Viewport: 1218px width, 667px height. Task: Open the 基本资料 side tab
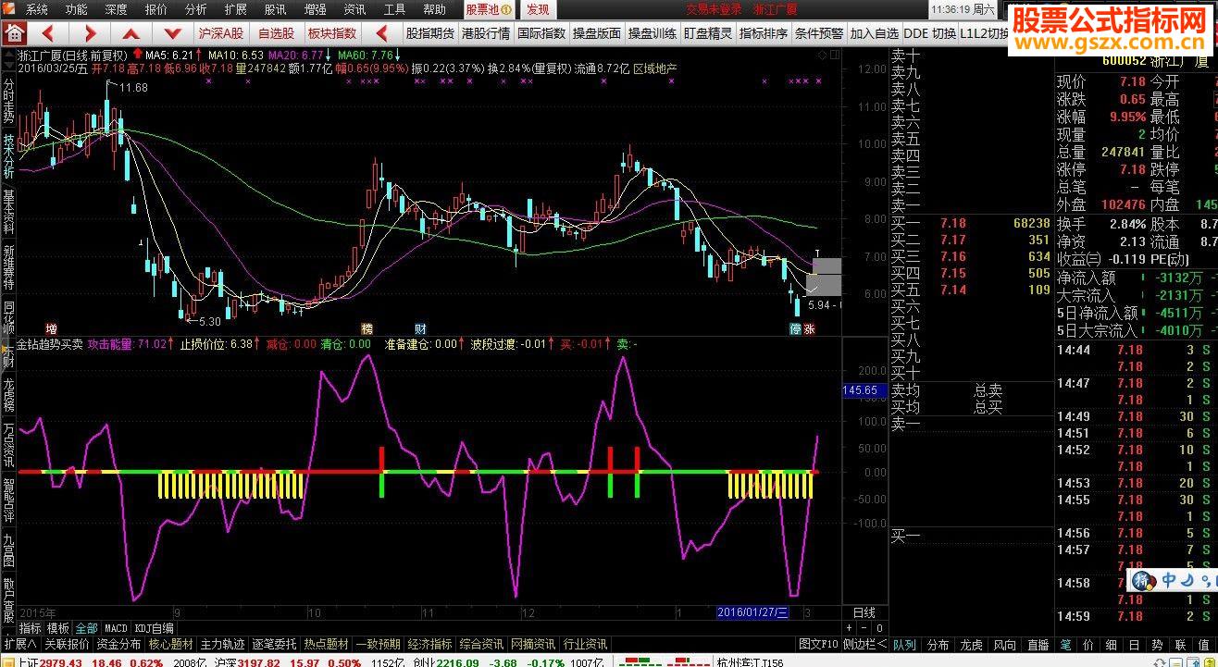pos(8,211)
